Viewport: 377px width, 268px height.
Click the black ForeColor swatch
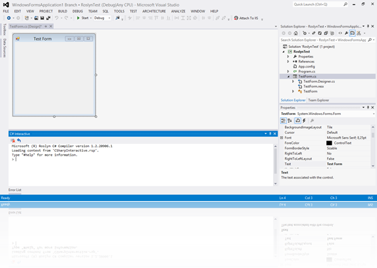329,143
